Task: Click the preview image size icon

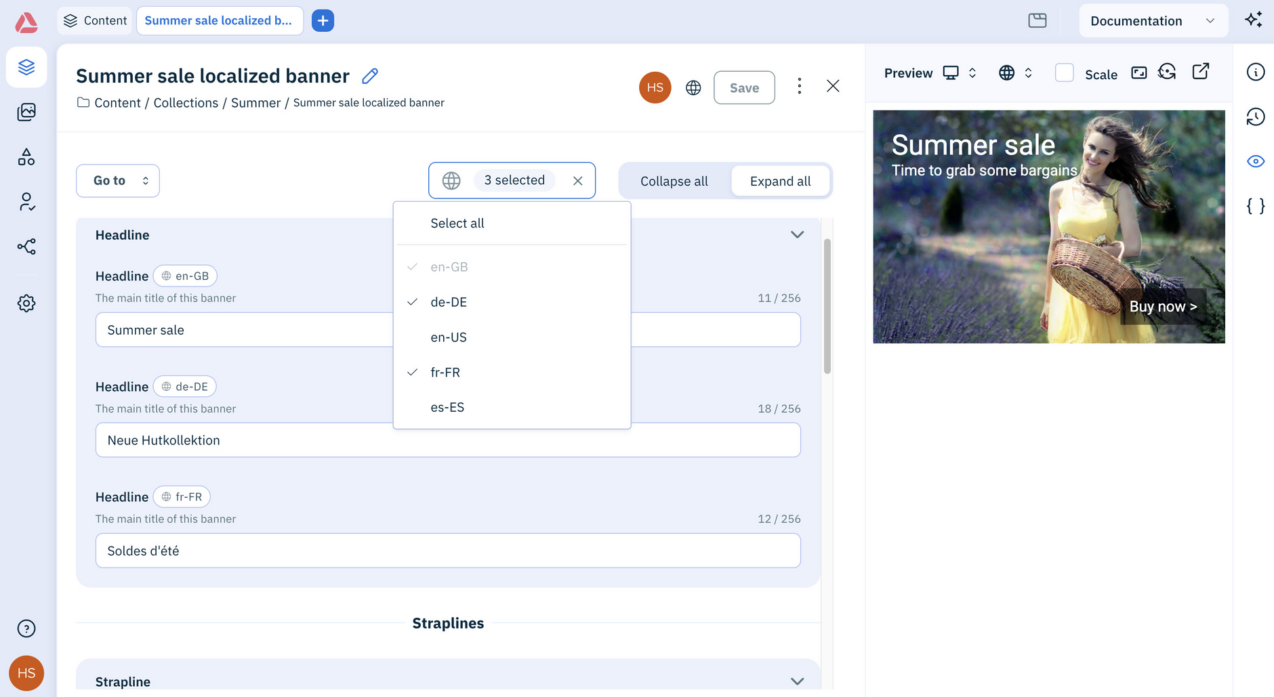Action: [1139, 72]
